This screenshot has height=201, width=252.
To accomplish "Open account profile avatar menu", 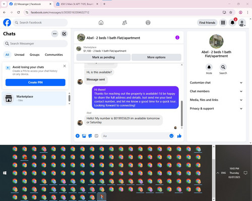I will coord(242,23).
